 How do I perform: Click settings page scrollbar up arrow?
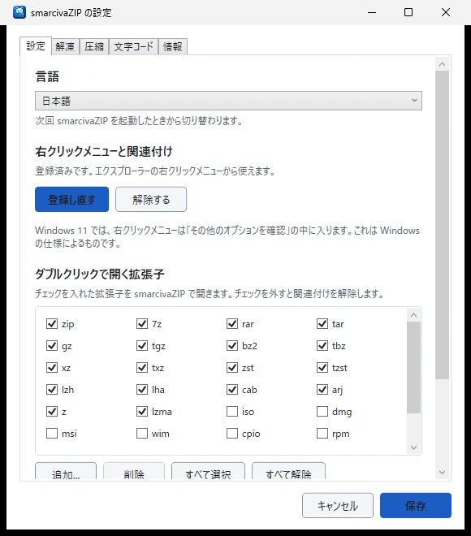(x=442, y=64)
